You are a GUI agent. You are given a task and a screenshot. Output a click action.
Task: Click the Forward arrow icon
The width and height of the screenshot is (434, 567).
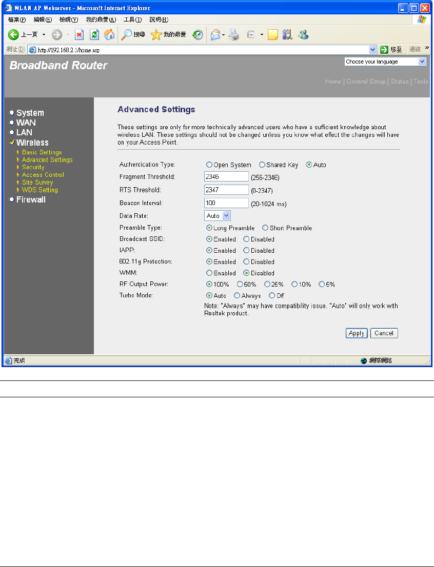coord(57,35)
